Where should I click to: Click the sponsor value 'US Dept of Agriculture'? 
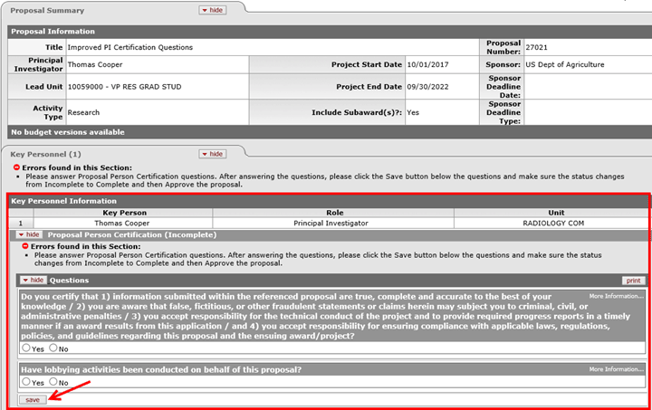(565, 64)
